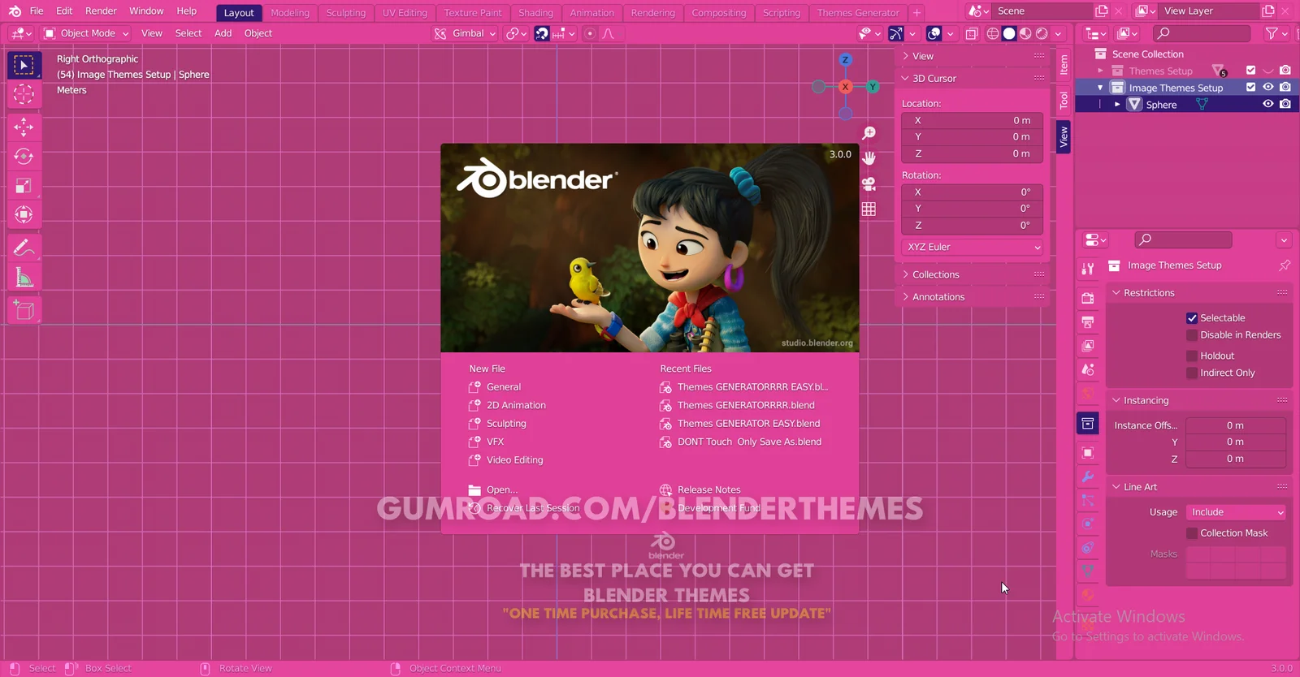The width and height of the screenshot is (1300, 677).
Task: Disable Sphere render camera icon
Action: pyautogui.click(x=1285, y=105)
